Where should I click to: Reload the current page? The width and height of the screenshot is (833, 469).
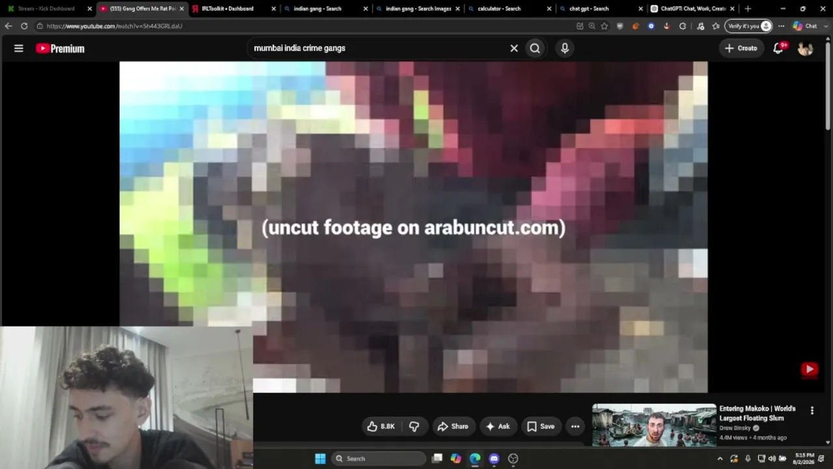(x=24, y=26)
